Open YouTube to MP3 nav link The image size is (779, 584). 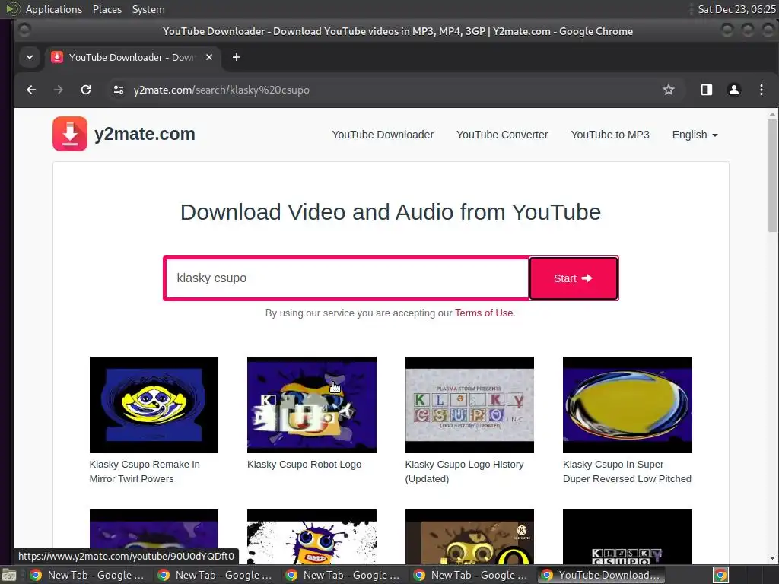[609, 135]
